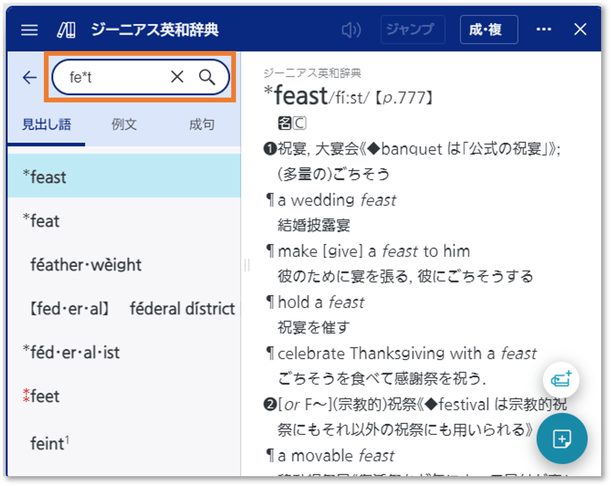Switch to the 見出し語 tab

click(x=47, y=125)
